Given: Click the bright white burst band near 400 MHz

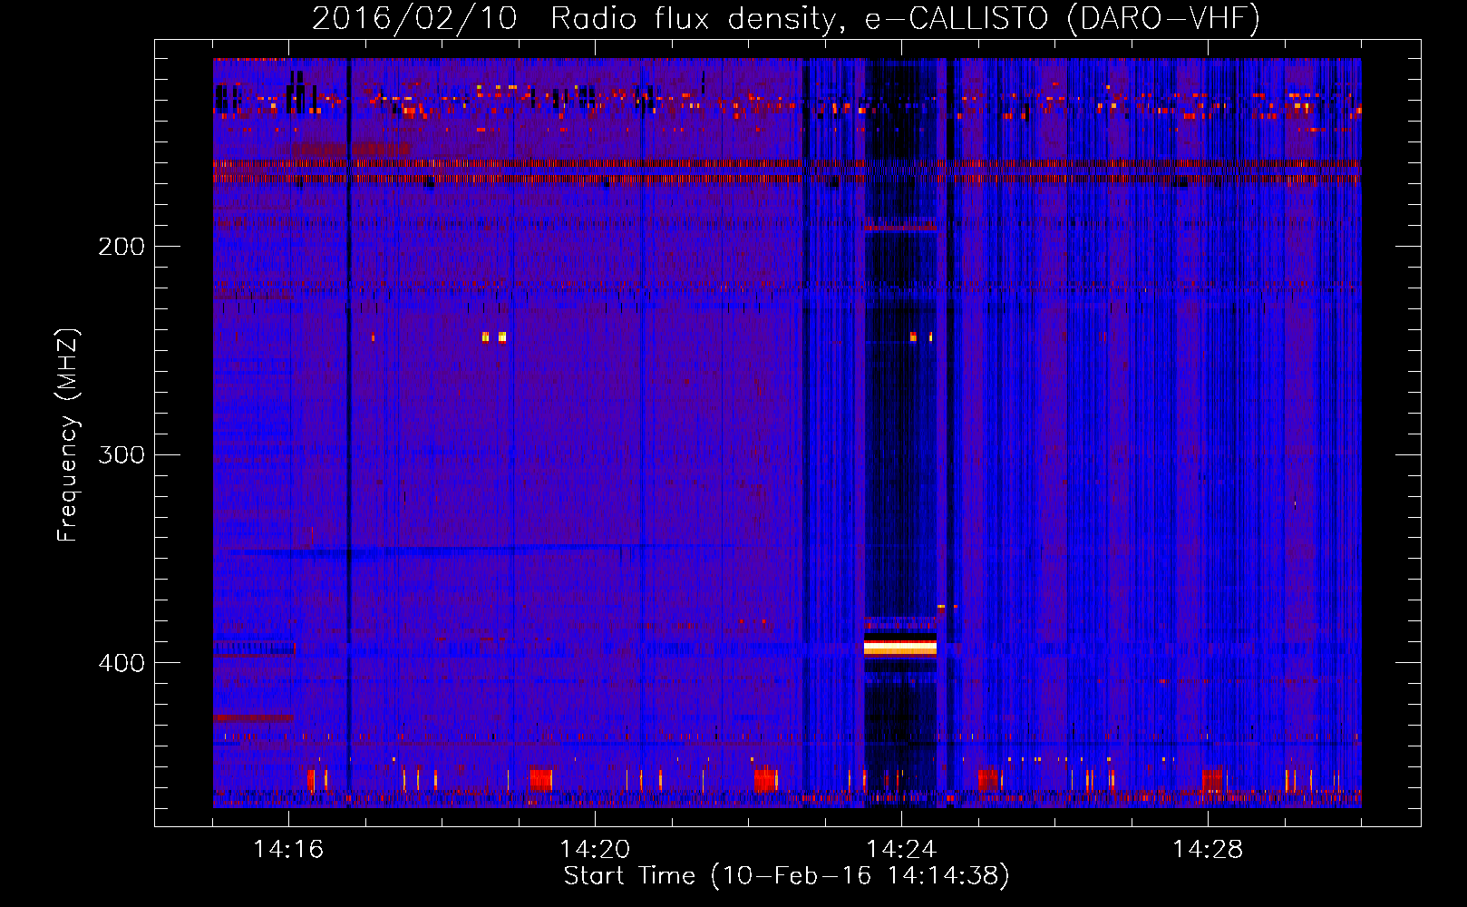Looking at the screenshot, I should click(899, 647).
